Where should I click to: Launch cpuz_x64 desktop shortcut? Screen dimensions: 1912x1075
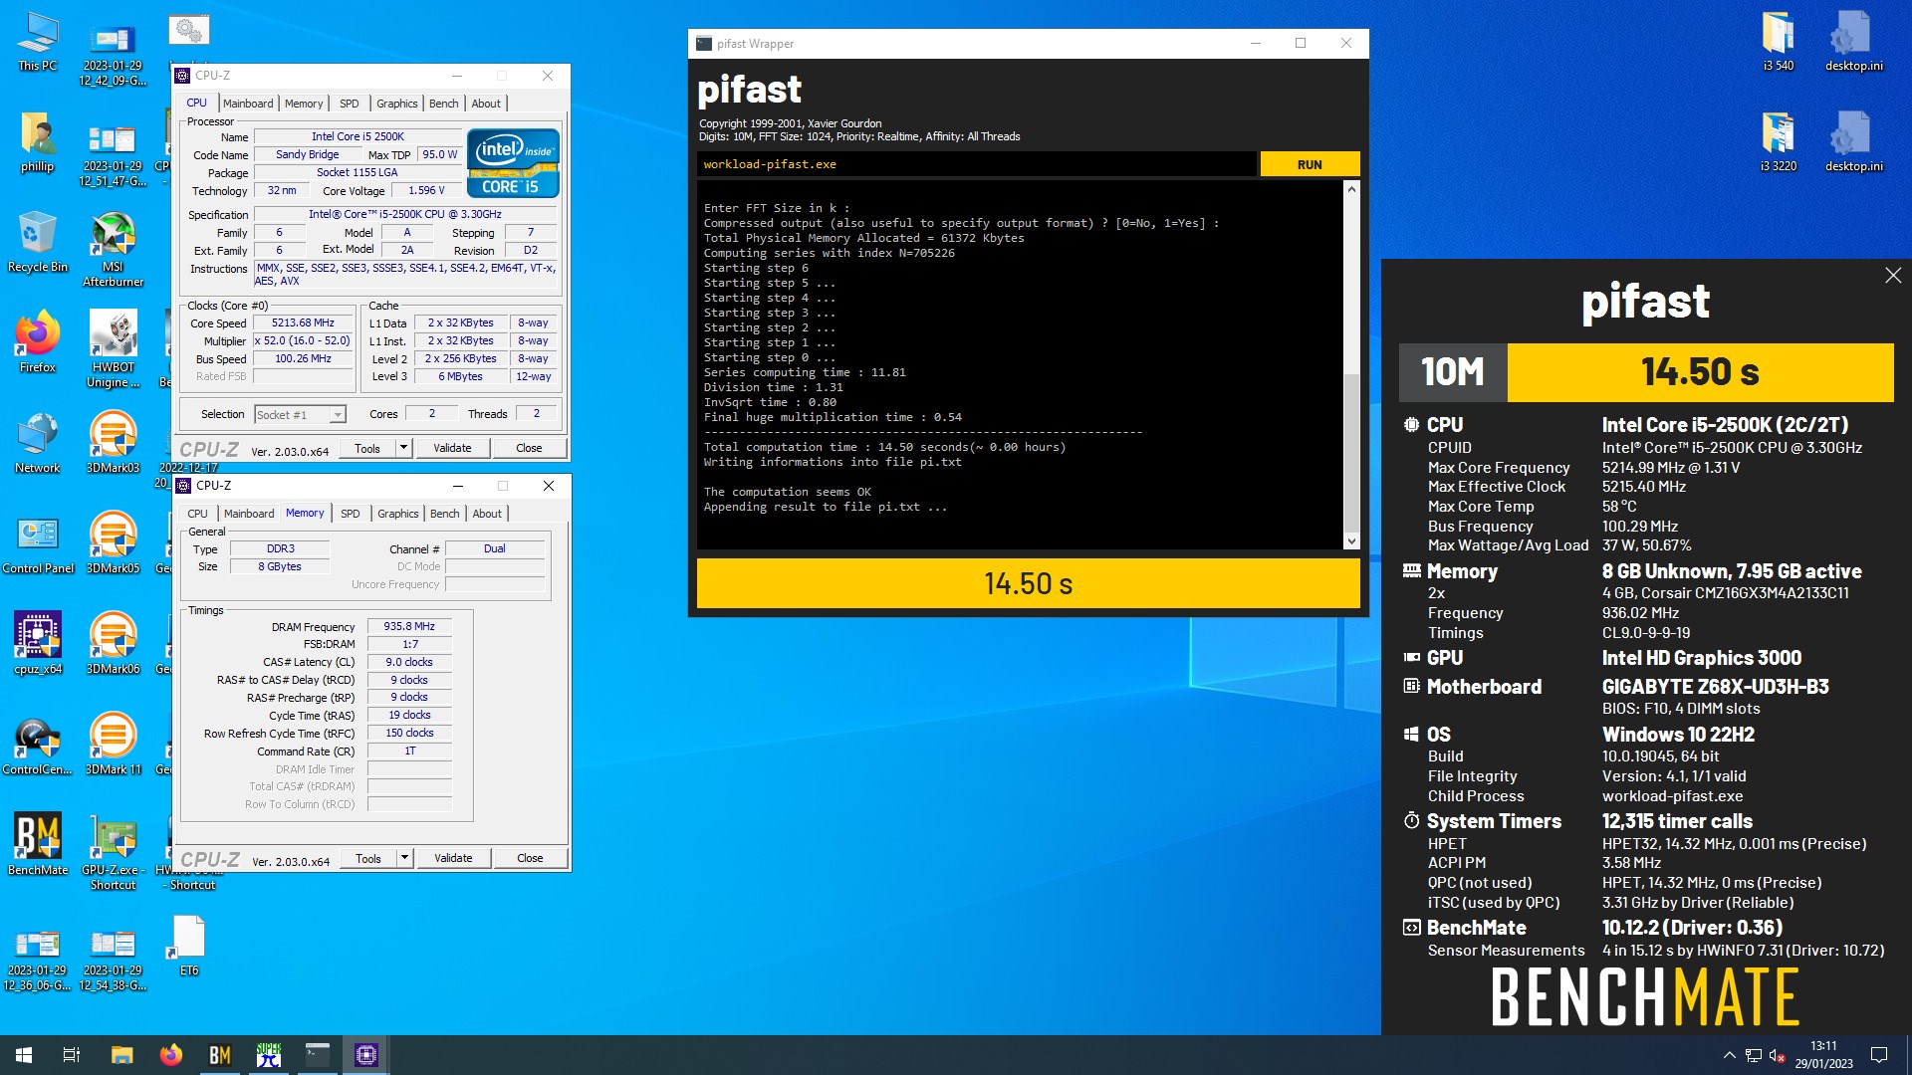click(x=38, y=645)
